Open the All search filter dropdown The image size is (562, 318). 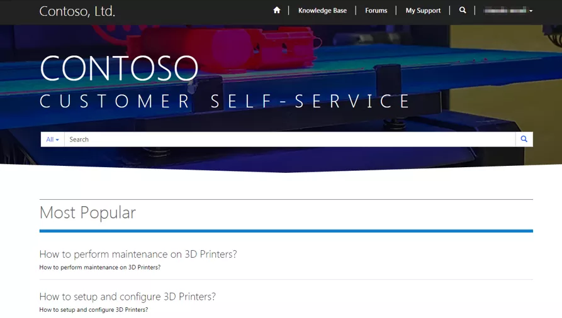52,140
